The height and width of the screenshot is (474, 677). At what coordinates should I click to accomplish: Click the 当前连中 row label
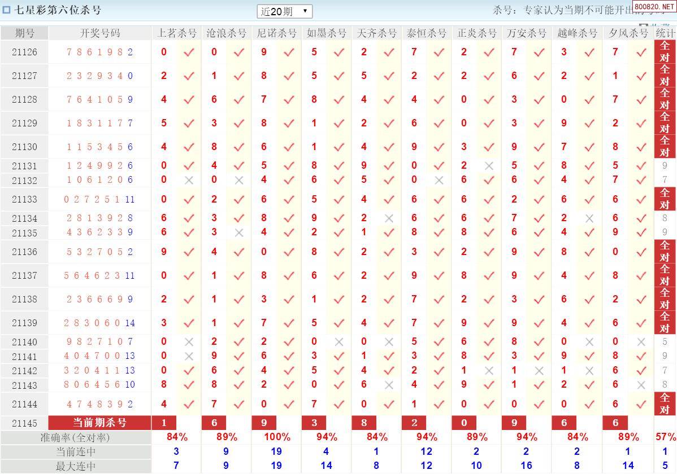click(76, 451)
